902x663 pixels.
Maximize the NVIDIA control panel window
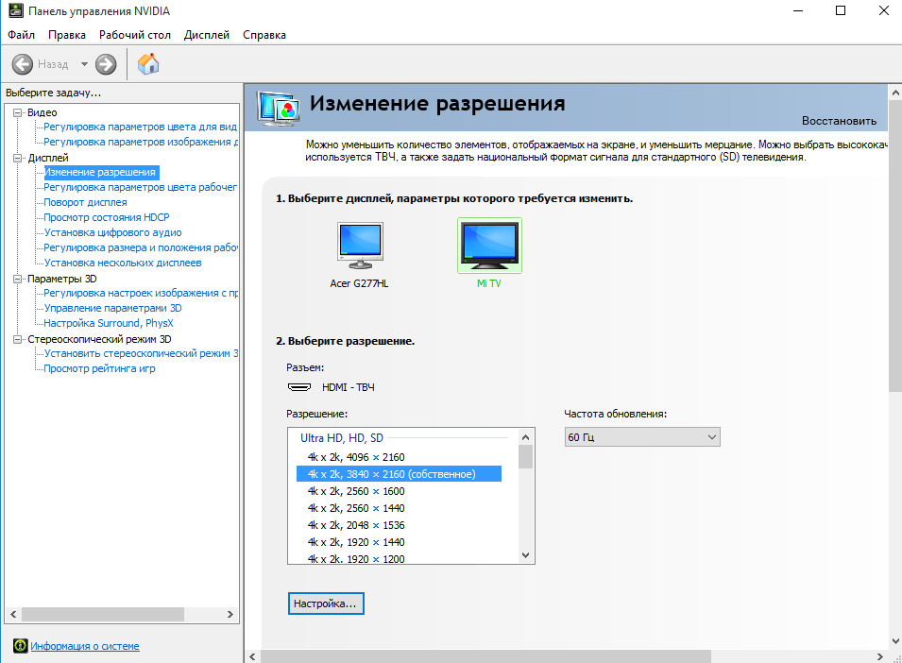(x=841, y=11)
